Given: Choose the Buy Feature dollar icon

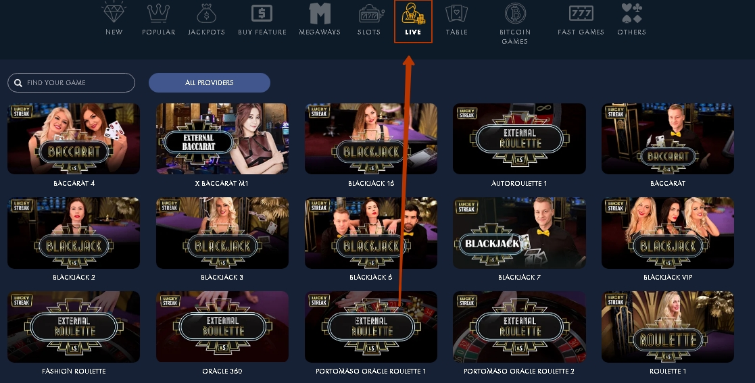Looking at the screenshot, I should [x=262, y=13].
